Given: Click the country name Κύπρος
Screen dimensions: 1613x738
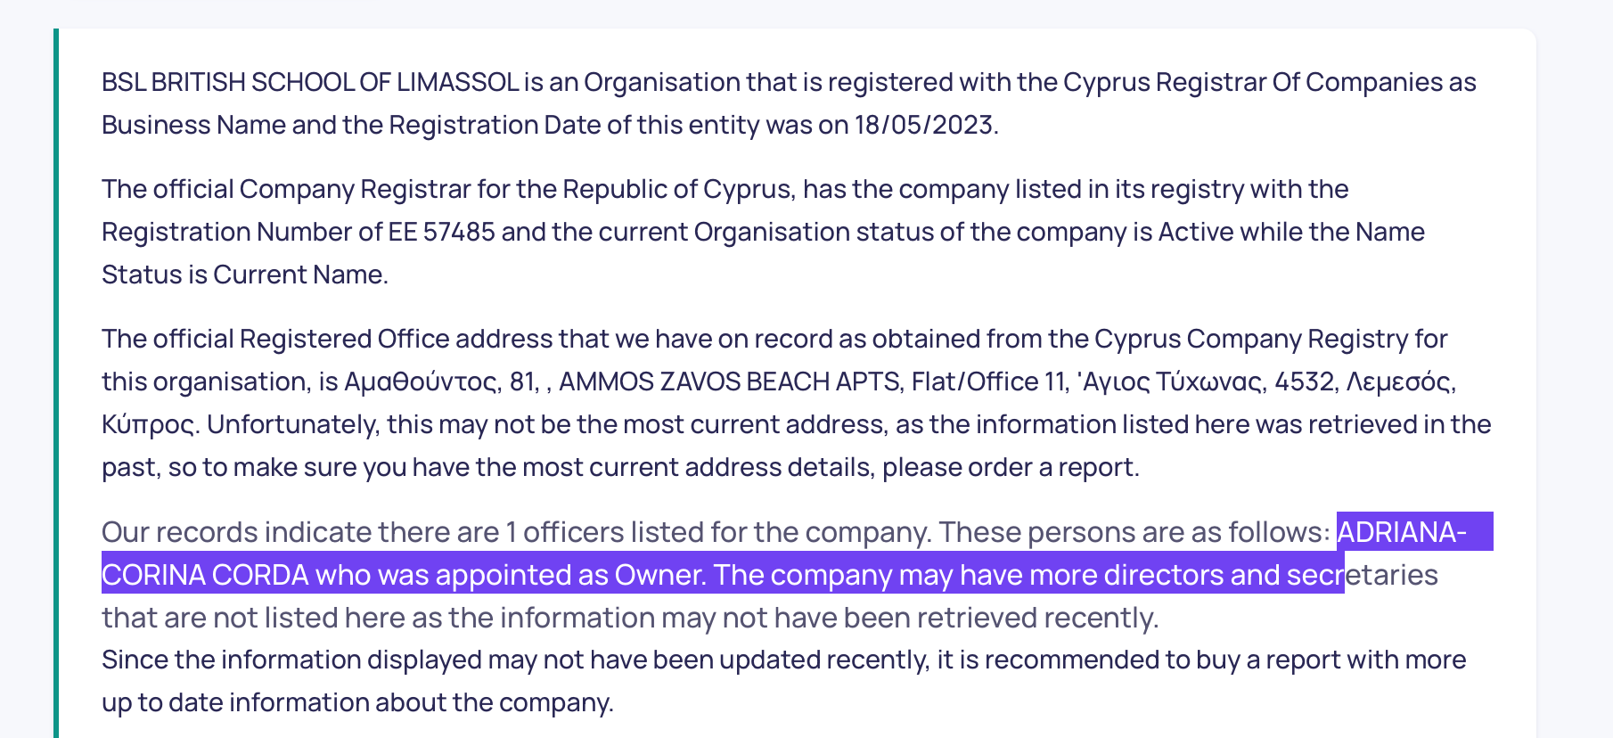Looking at the screenshot, I should [146, 424].
